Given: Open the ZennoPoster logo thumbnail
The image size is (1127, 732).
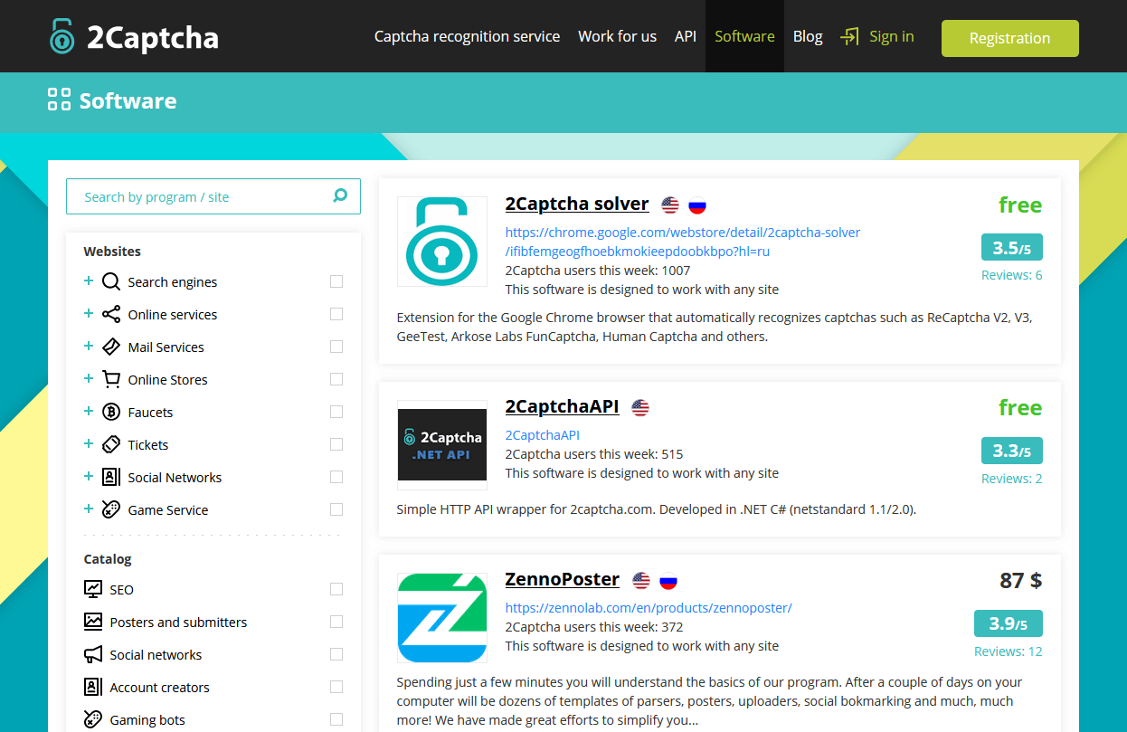Looking at the screenshot, I should tap(442, 618).
